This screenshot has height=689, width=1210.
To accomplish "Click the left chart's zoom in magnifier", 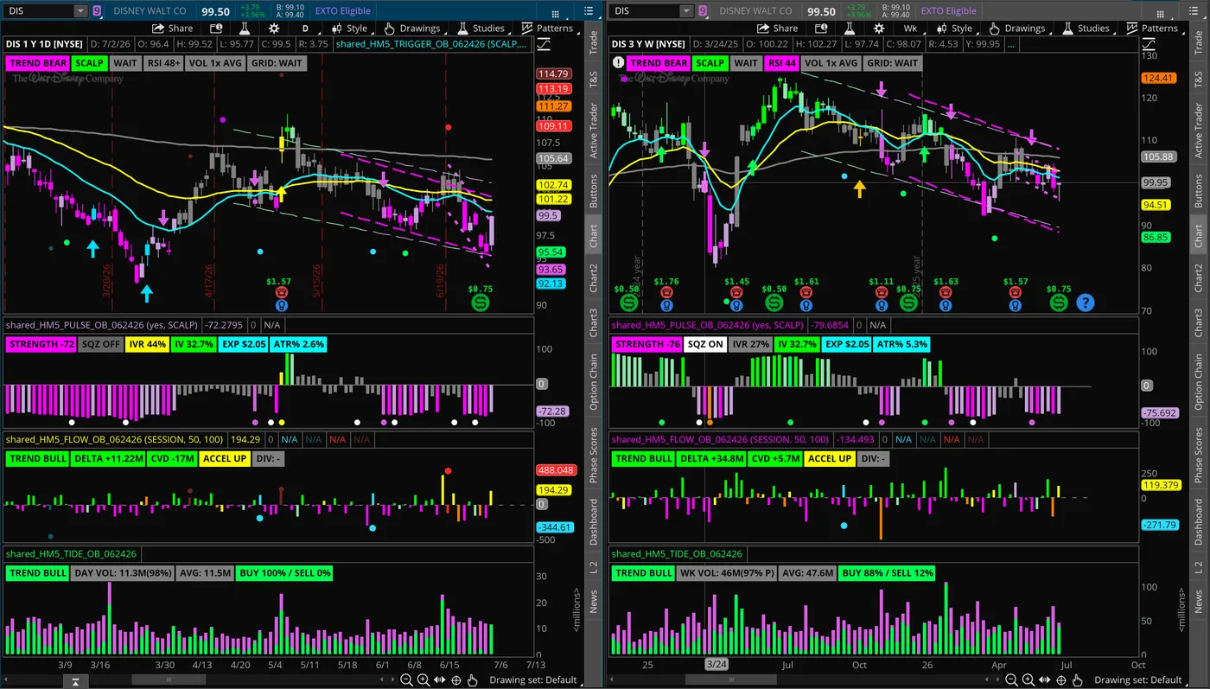I will point(423,679).
